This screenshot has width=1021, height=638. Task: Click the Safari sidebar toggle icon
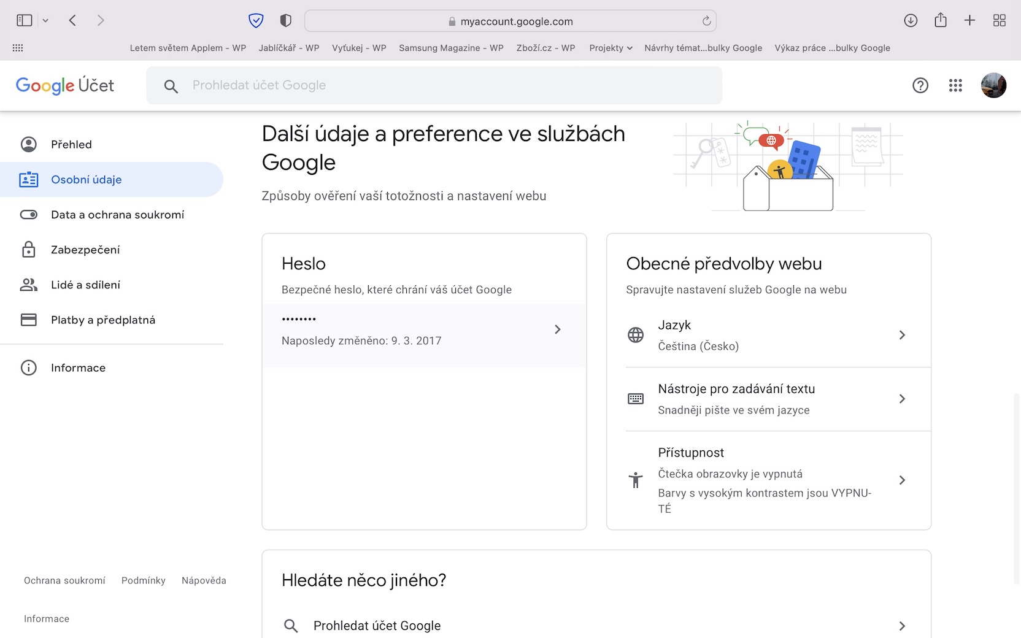[25, 21]
